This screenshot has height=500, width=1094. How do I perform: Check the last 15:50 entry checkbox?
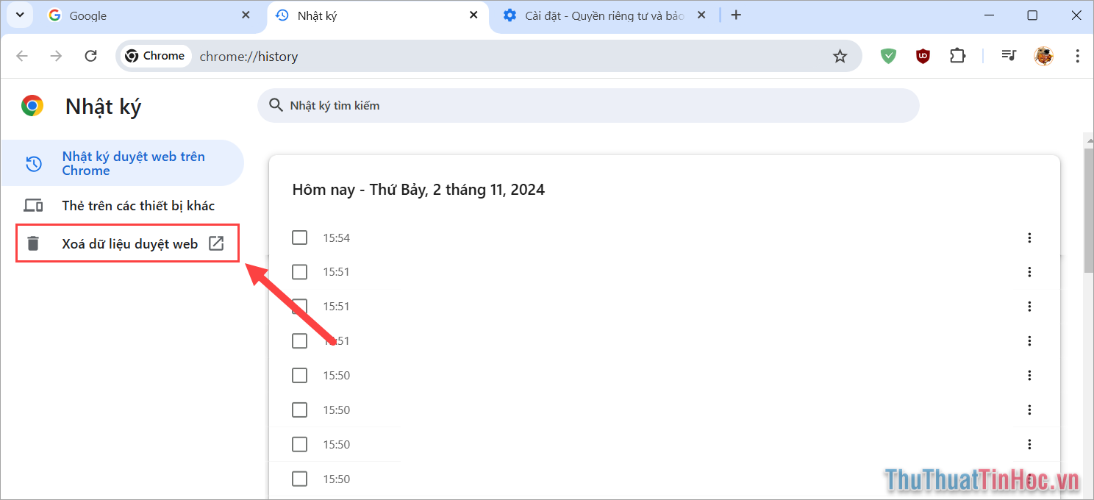(299, 479)
